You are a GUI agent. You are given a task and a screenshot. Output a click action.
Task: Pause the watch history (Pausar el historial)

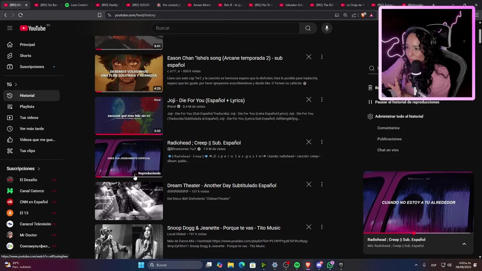pos(404,102)
